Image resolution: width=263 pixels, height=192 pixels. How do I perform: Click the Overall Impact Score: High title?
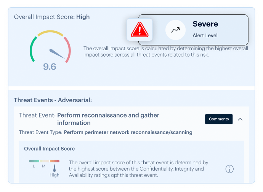coord(52,17)
